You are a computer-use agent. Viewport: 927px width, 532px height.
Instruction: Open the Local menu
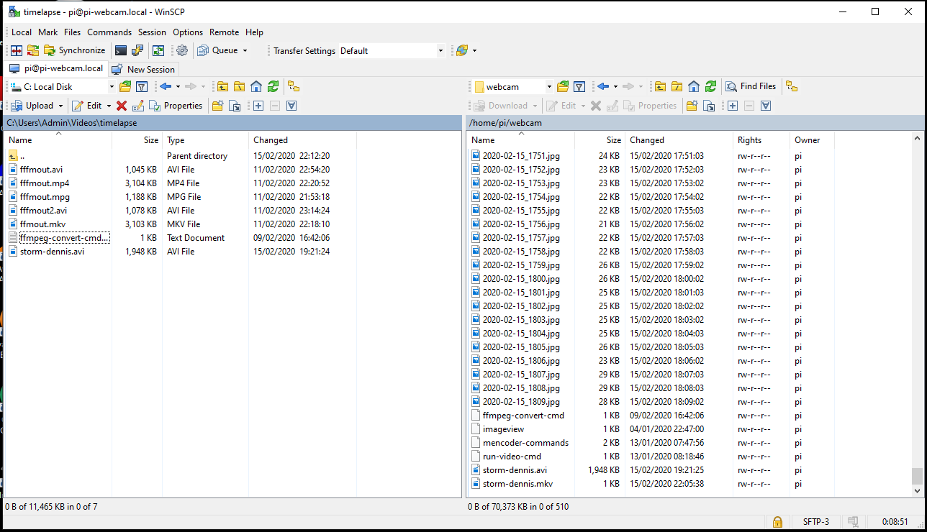tap(21, 32)
